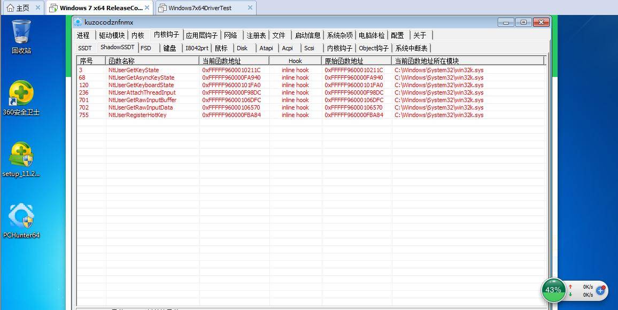
Task: Switch to the FSD sub-tab
Action: point(146,48)
